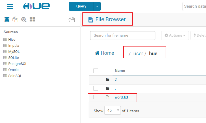
Task: Go up to parent folder arrow
Action: pyautogui.click(x=116, y=80)
